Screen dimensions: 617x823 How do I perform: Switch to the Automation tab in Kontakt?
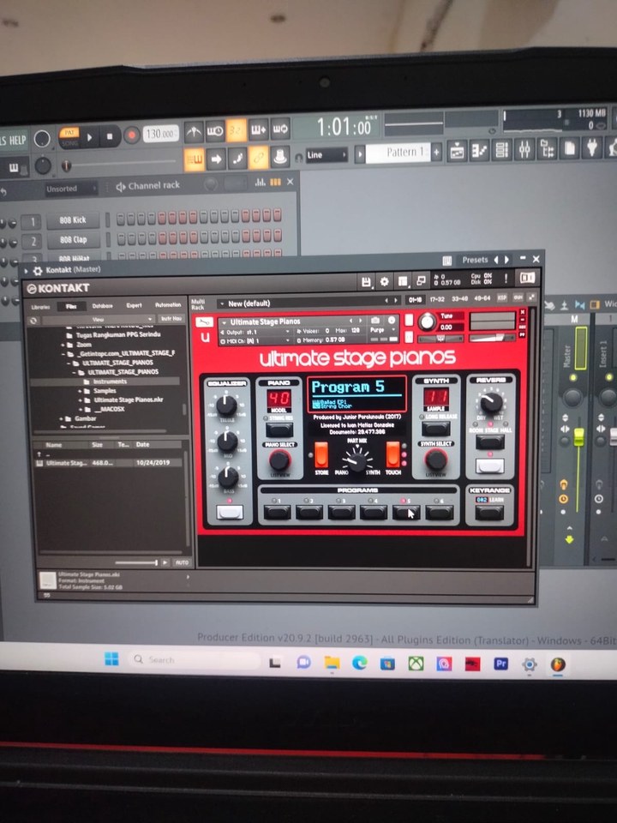[168, 305]
